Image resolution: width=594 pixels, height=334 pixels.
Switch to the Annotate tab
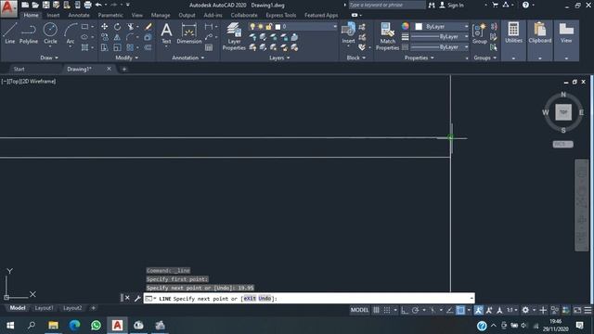coord(79,15)
